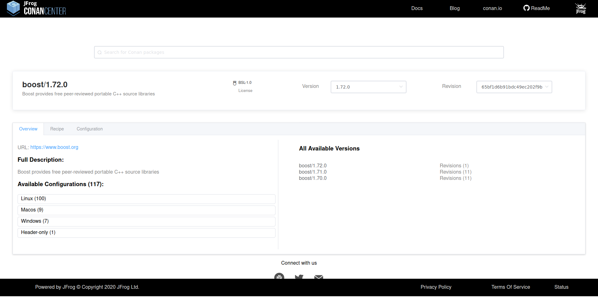Click the search magnifier icon

pos(100,53)
